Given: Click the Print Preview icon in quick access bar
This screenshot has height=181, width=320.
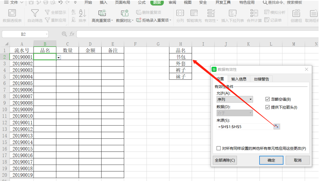Looking at the screenshot, I should tap(53, 3).
